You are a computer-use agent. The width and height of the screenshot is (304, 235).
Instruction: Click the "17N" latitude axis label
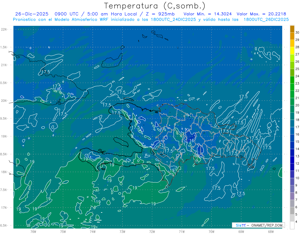pos(4,208)
